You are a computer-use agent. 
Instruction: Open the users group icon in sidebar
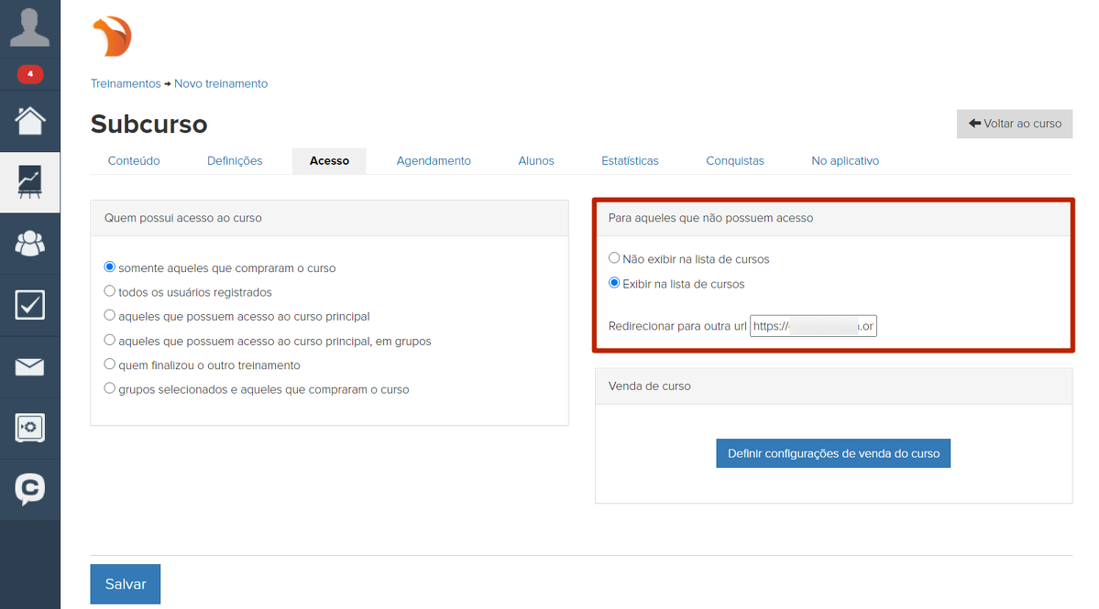coord(30,244)
